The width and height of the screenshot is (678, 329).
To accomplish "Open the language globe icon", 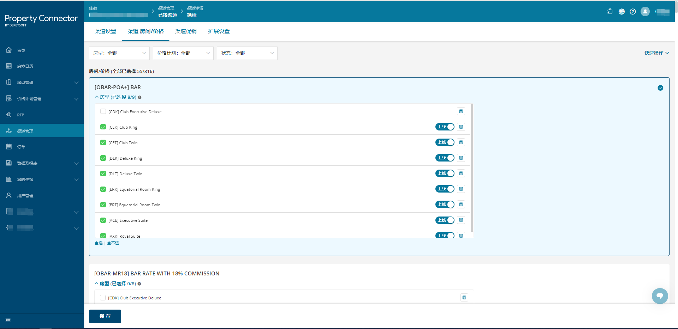I will (621, 12).
